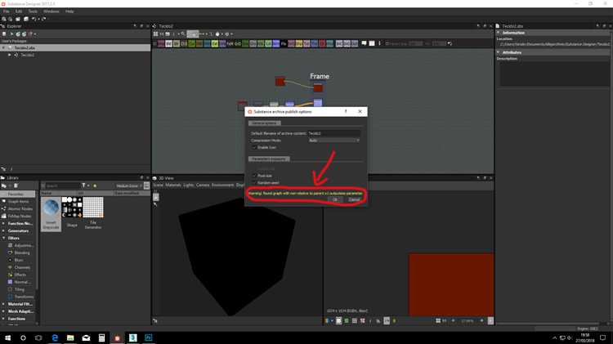Click the Library search field
Viewport: 613px width, 344px height.
63,185
